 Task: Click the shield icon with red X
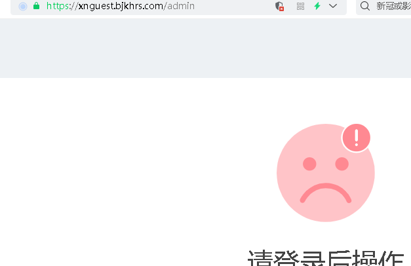coord(279,6)
